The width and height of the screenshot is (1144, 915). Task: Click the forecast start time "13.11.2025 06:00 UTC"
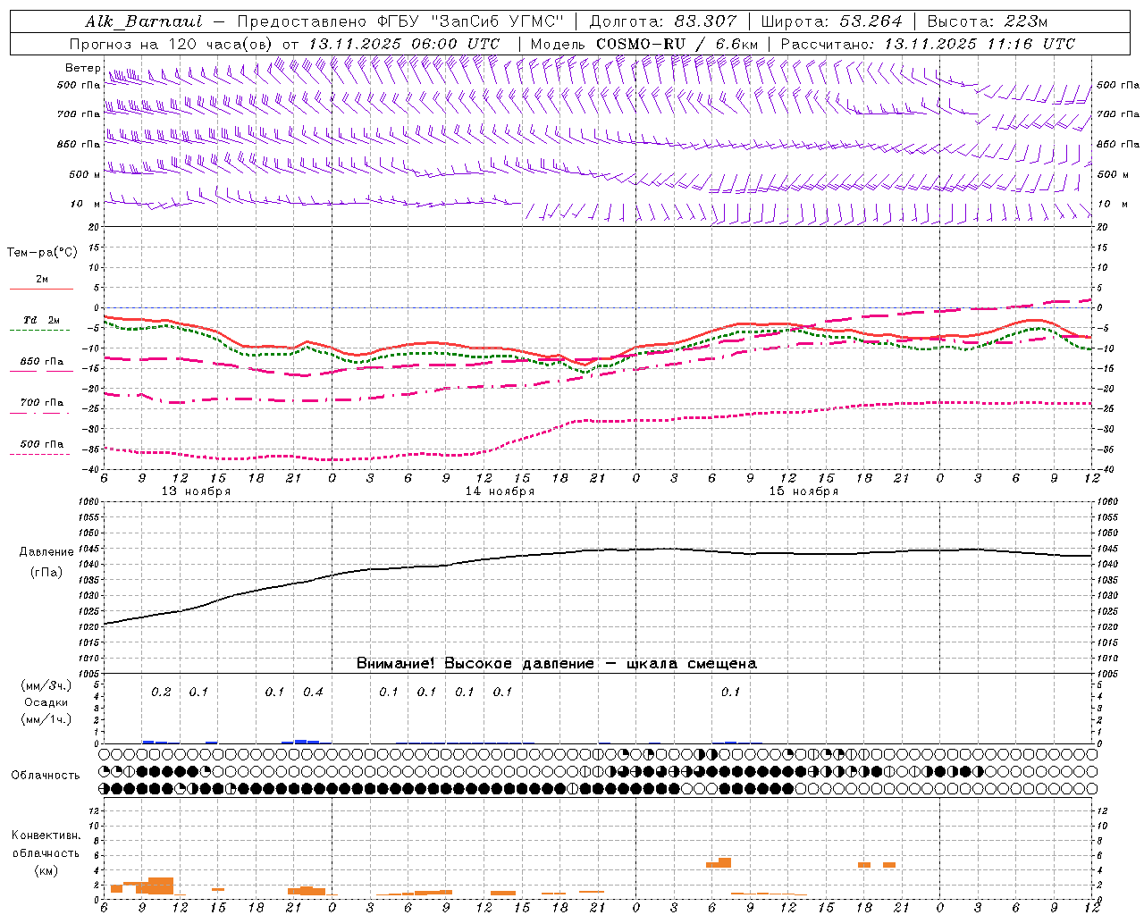404,44
